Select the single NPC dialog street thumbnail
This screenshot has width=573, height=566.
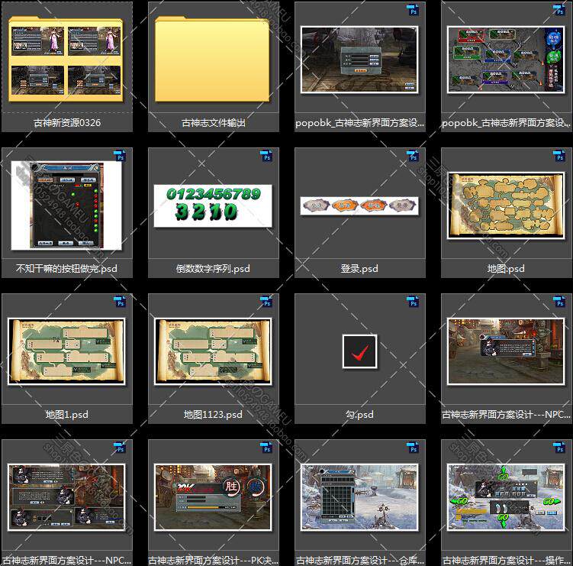click(x=506, y=351)
